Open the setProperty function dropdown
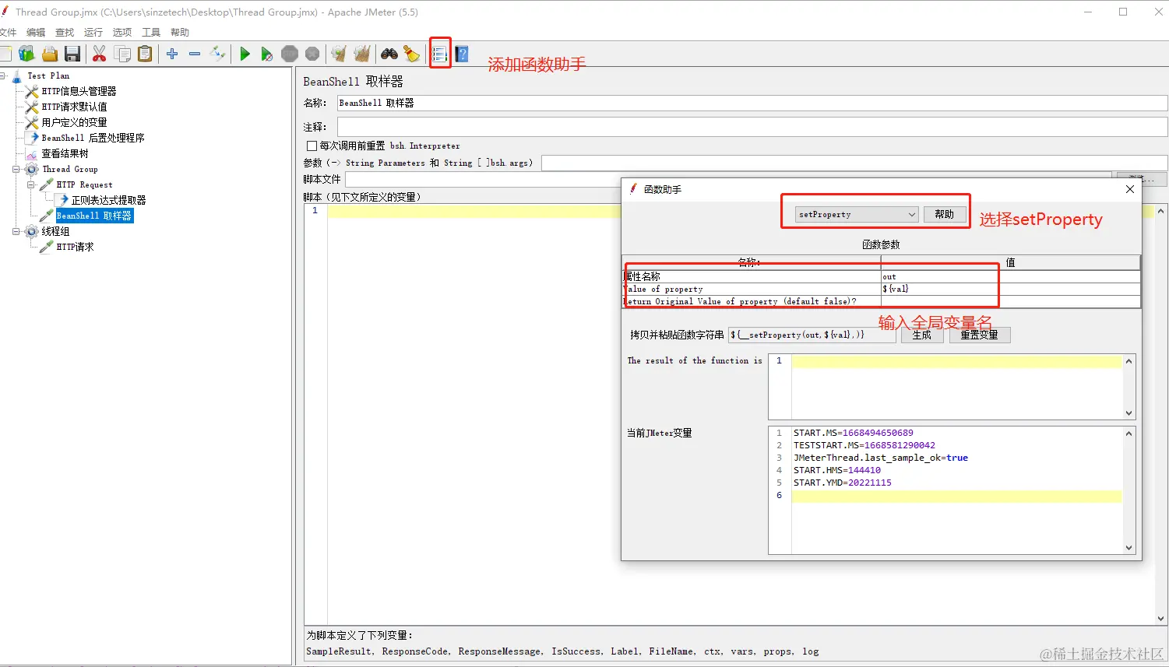Image resolution: width=1169 pixels, height=667 pixels. click(x=857, y=215)
